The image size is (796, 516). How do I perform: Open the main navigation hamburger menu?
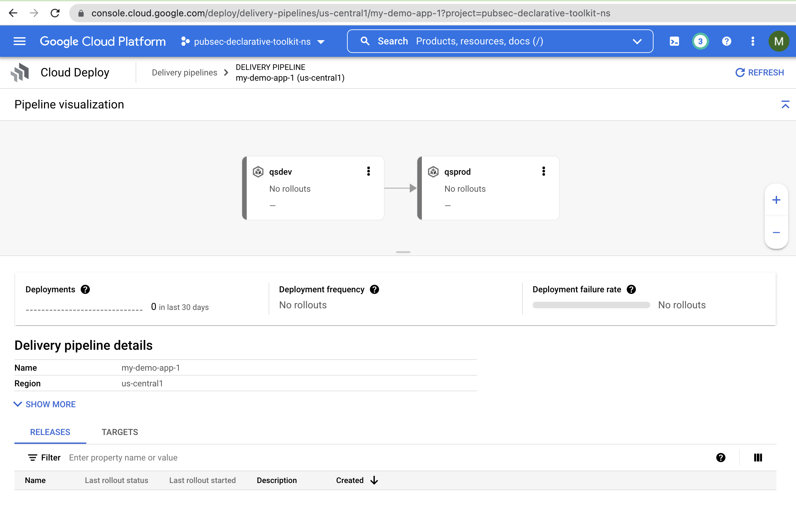click(19, 41)
